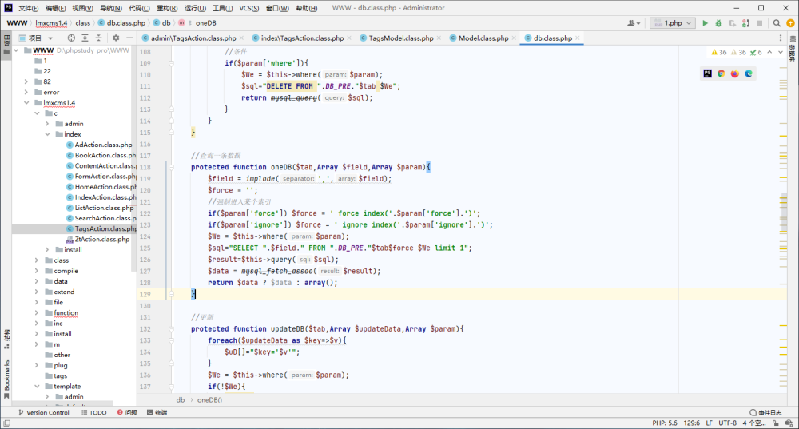Expand the compile folder

coord(37,271)
